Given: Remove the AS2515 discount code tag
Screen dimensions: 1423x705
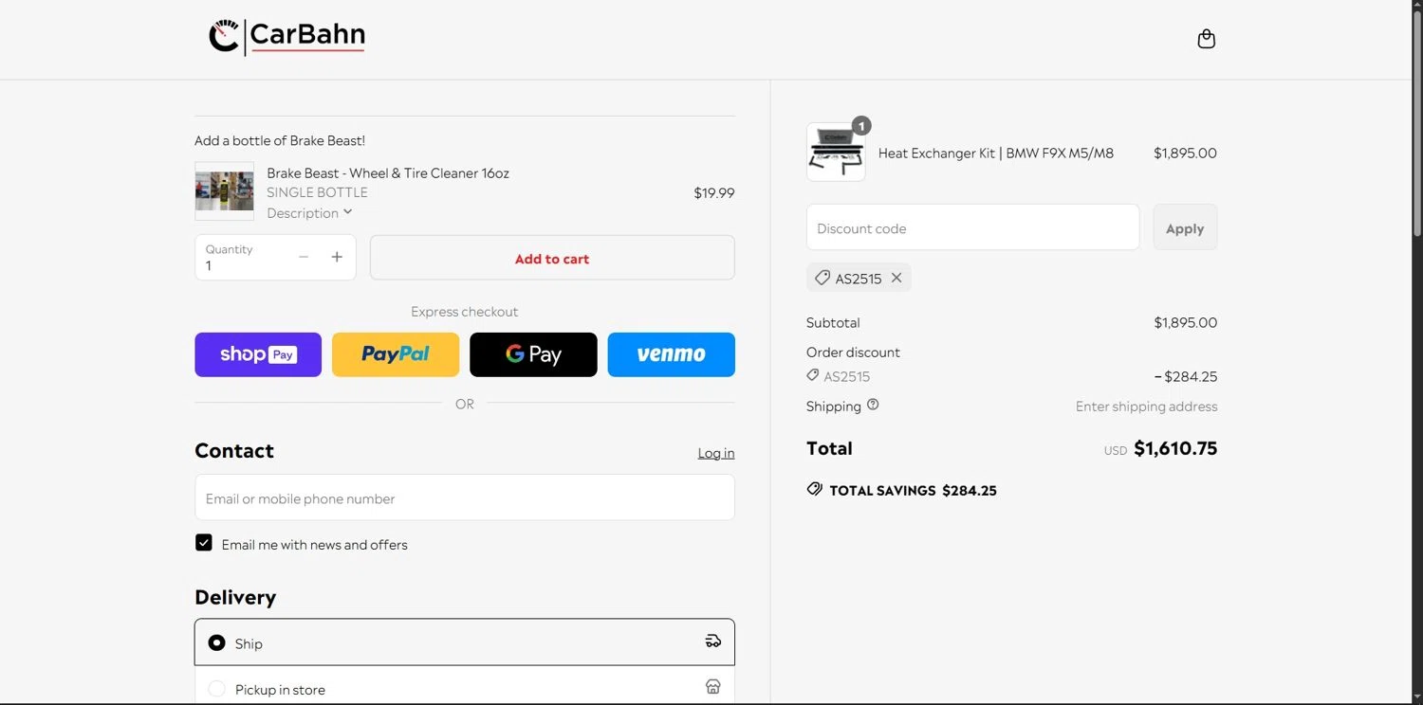Looking at the screenshot, I should point(896,278).
